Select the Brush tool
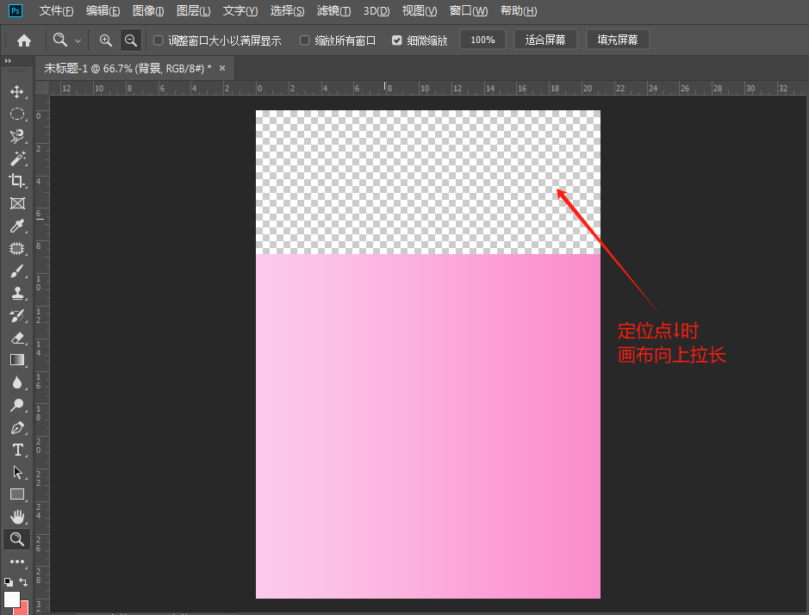This screenshot has height=615, width=809. pyautogui.click(x=17, y=270)
